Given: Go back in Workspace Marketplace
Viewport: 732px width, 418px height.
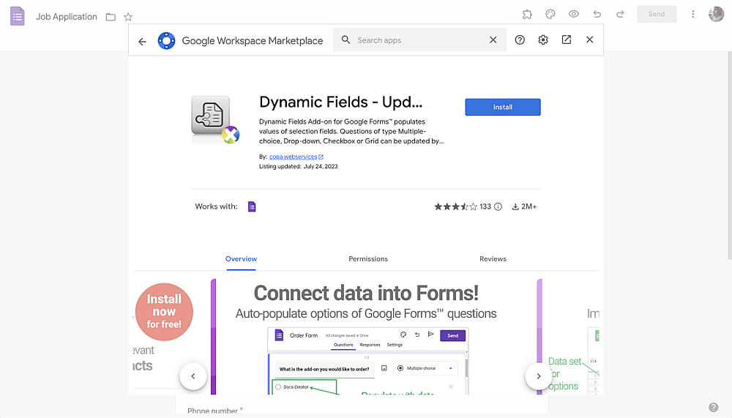Looking at the screenshot, I should pos(143,42).
